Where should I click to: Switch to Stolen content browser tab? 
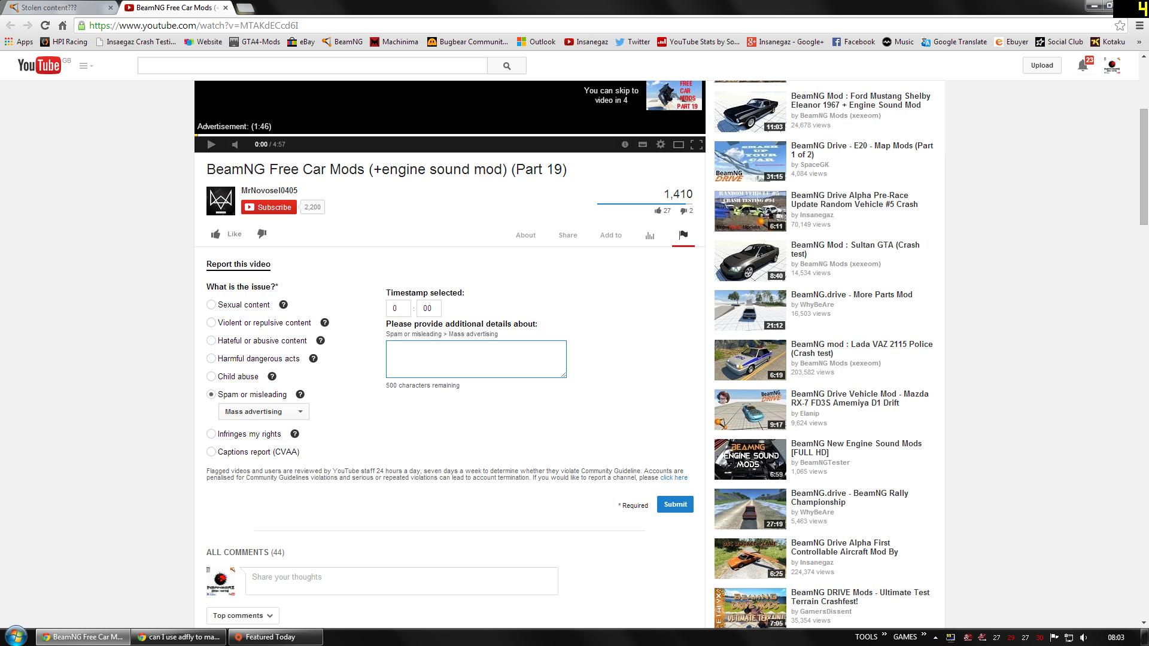(x=60, y=7)
